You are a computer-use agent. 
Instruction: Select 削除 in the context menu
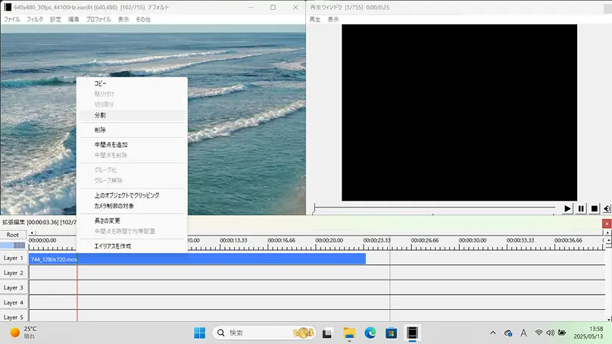tap(132, 130)
